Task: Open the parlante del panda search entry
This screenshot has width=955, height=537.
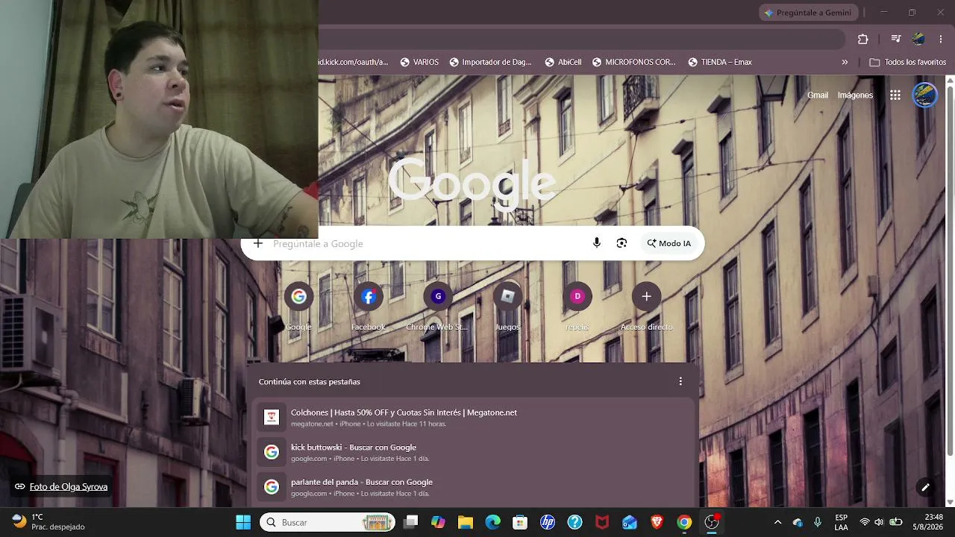Action: [x=473, y=487]
